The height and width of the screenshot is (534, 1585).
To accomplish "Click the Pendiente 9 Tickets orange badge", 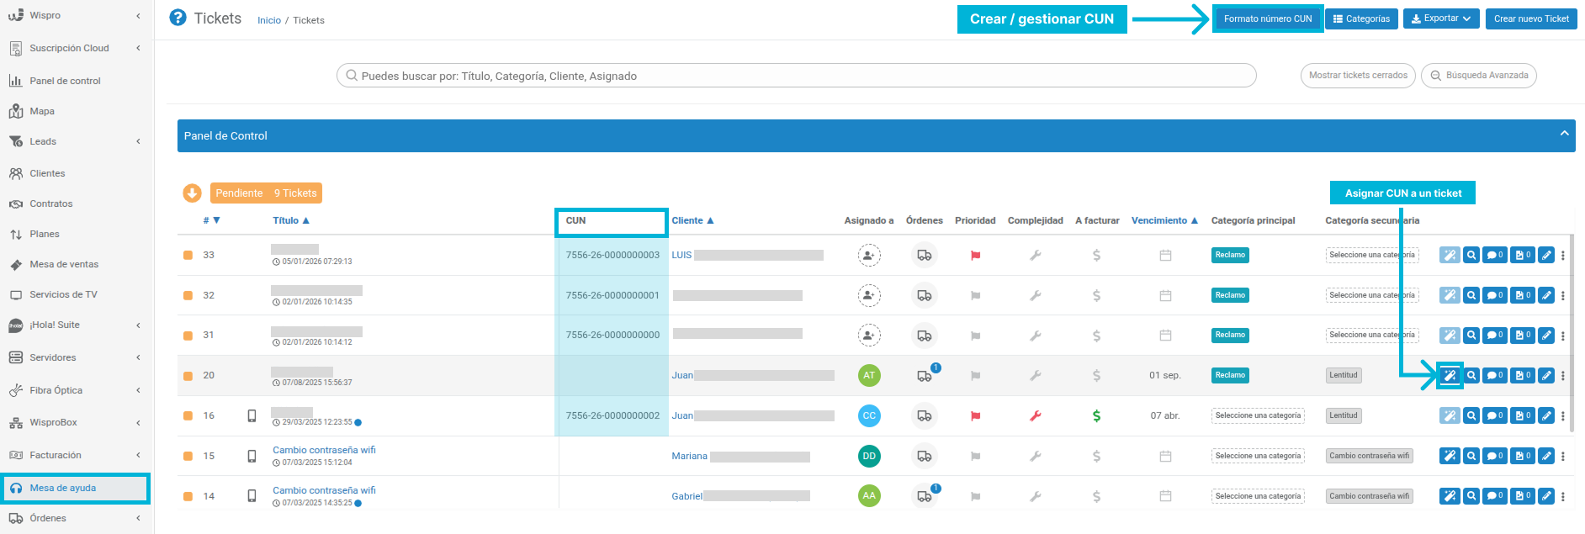I will pyautogui.click(x=266, y=193).
